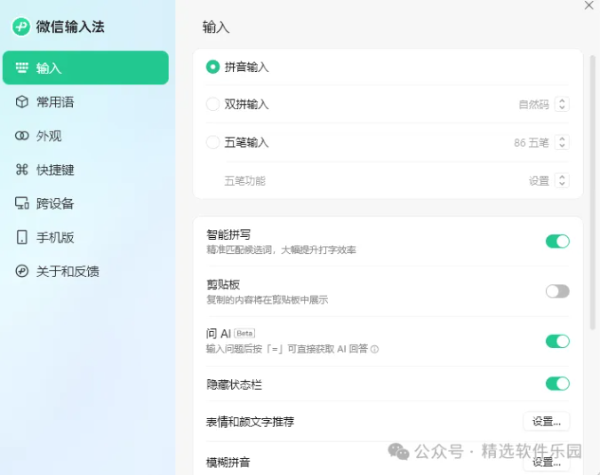The width and height of the screenshot is (600, 475).
Task: Click the 微信输入法 logo icon
Action: 21,27
